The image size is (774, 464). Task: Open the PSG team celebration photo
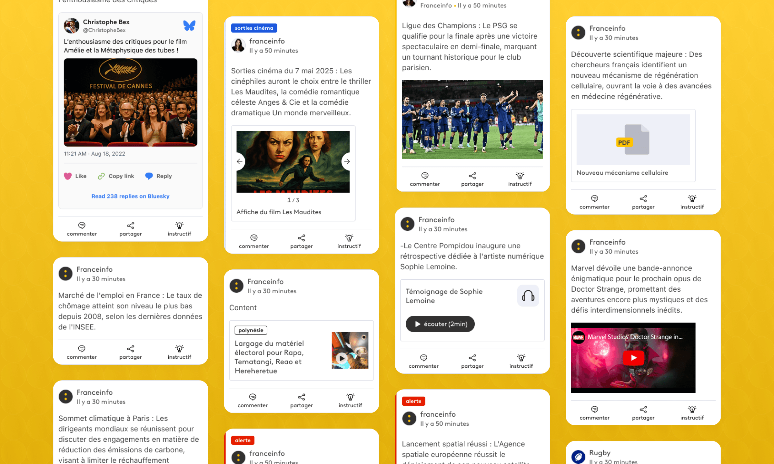pyautogui.click(x=472, y=120)
